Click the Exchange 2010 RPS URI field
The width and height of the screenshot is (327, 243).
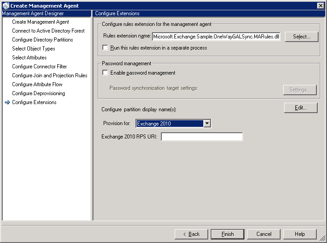tap(202, 137)
